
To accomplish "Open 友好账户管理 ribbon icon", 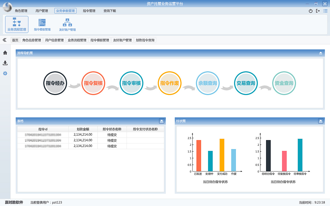I will (67, 24).
